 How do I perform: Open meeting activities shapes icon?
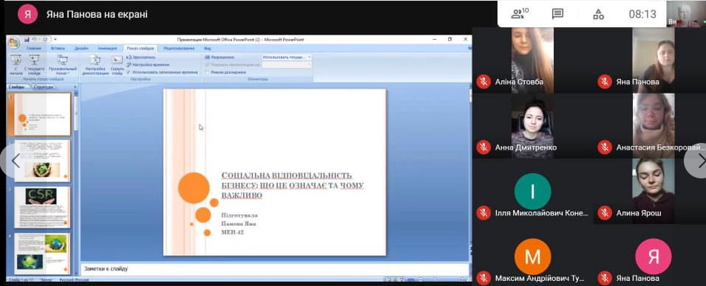pos(598,14)
